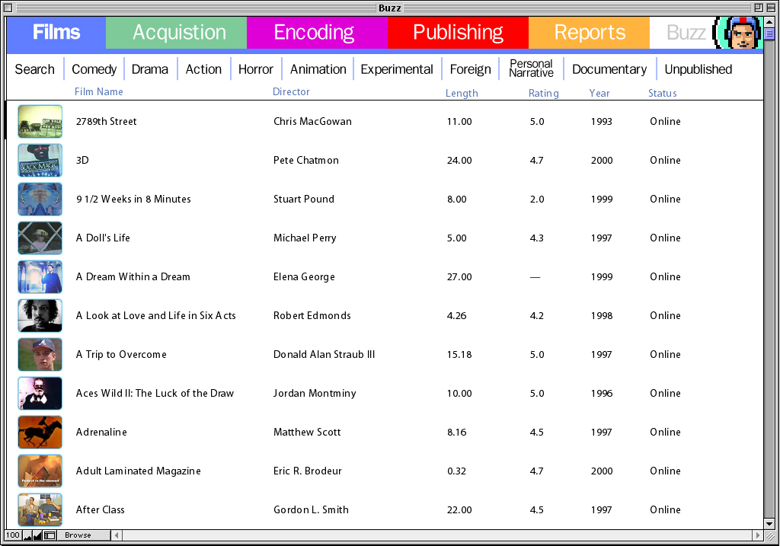Click the horizontal scroll left arrow
The width and height of the screenshot is (780, 546).
tap(117, 535)
